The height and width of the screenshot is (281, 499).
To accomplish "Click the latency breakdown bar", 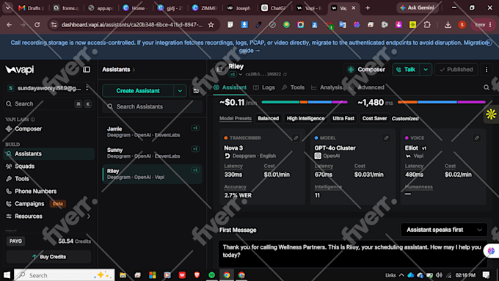I will click(x=442, y=102).
